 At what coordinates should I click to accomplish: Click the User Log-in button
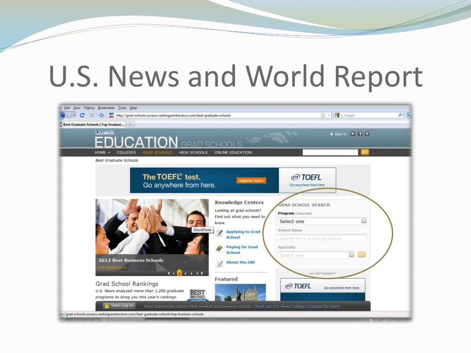click(119, 306)
